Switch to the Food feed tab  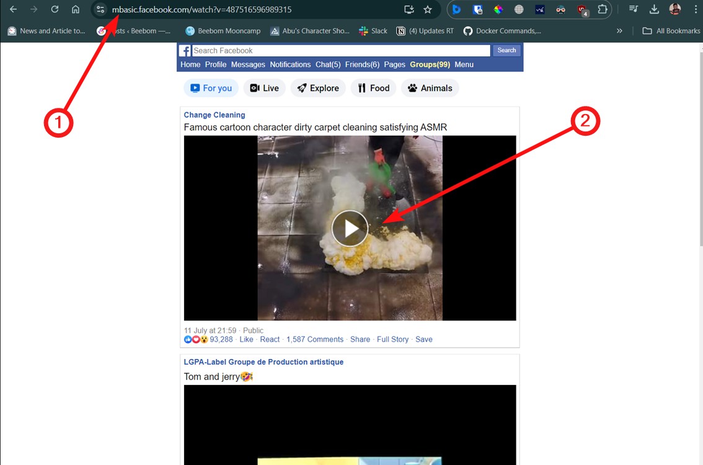point(373,88)
